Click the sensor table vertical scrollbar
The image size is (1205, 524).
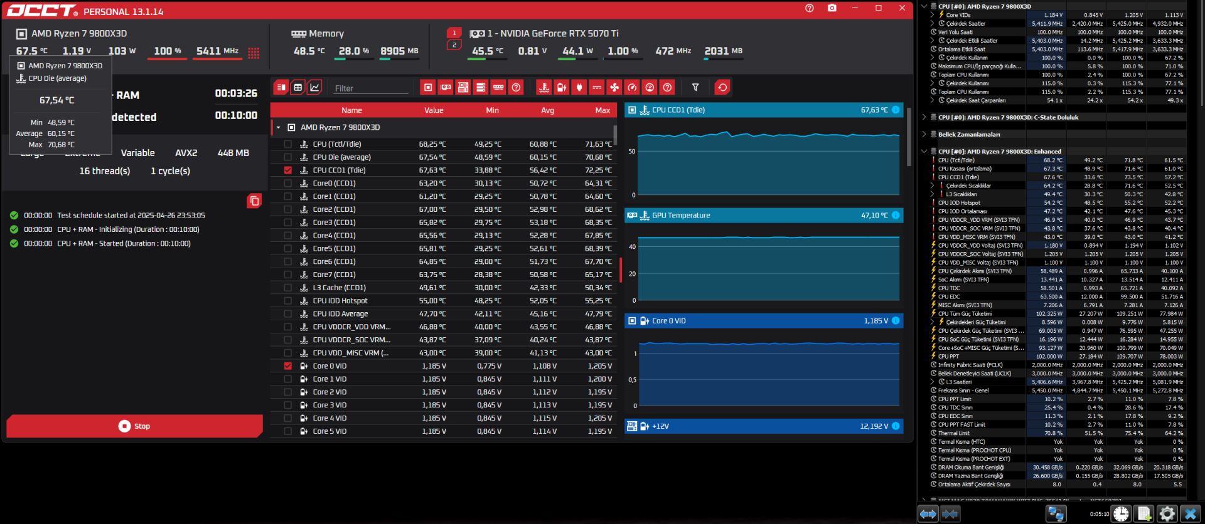615,135
